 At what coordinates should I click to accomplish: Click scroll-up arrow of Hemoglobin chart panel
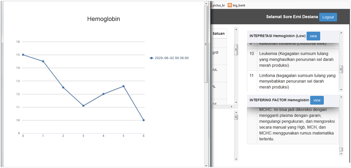click(x=206, y=3)
